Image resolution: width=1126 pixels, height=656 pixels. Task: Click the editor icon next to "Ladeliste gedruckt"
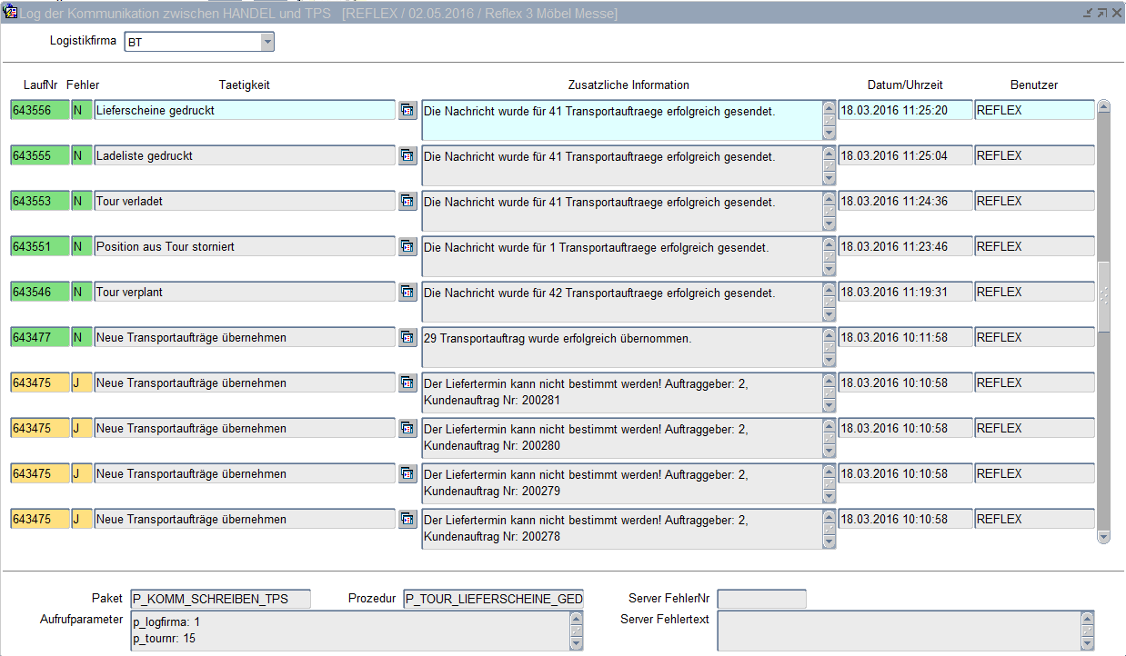click(407, 155)
